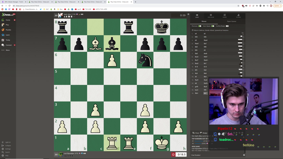Select the black knight on f6
The image size is (283, 159).
tap(145, 60)
